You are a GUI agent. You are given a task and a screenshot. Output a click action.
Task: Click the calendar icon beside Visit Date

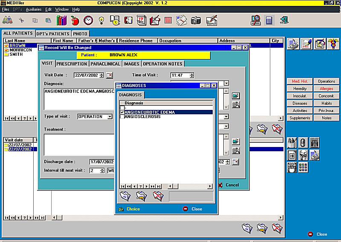[x=110, y=75]
